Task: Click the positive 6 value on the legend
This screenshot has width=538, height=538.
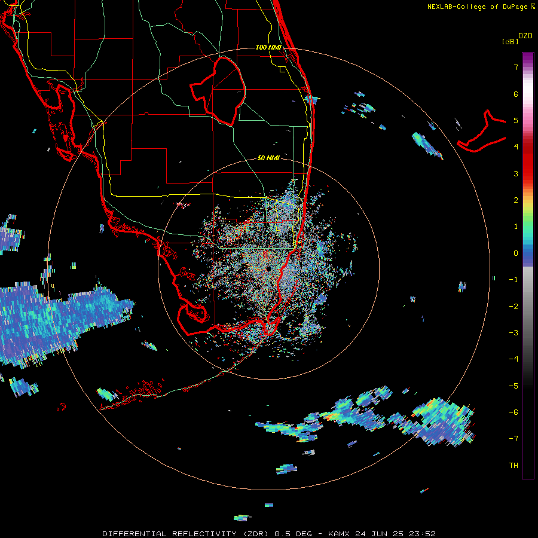Action: pyautogui.click(x=516, y=94)
